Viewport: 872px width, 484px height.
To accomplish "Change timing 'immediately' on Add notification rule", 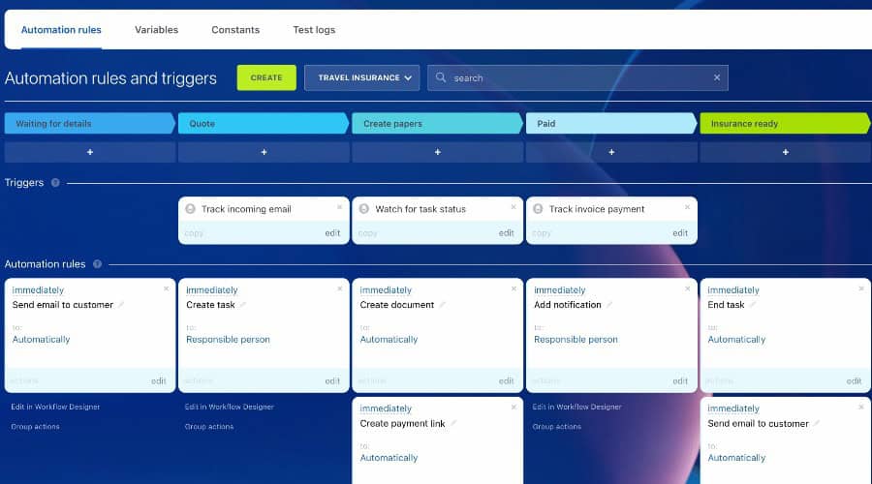I will [559, 290].
